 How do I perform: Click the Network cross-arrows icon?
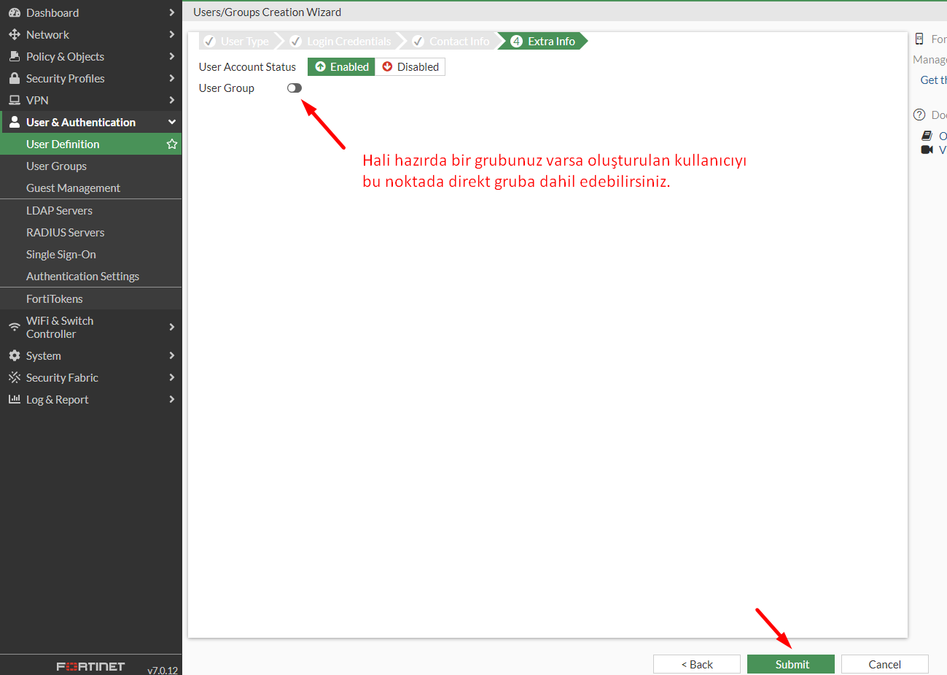pyautogui.click(x=14, y=34)
